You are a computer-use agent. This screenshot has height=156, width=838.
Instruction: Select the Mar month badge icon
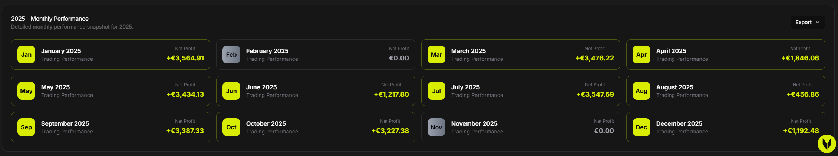tap(436, 54)
